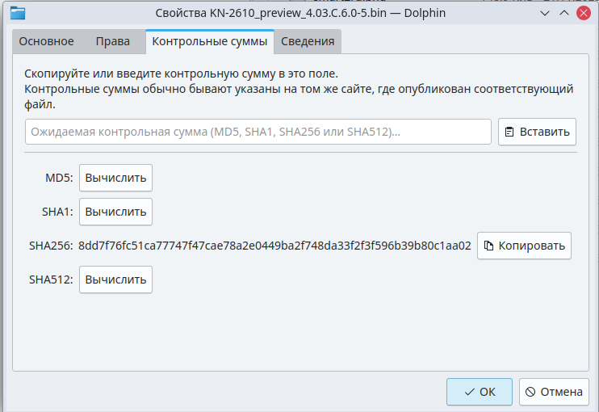Screen dimensions: 599x412
Task: Focus the expected checksum input field
Action: [x=258, y=132]
